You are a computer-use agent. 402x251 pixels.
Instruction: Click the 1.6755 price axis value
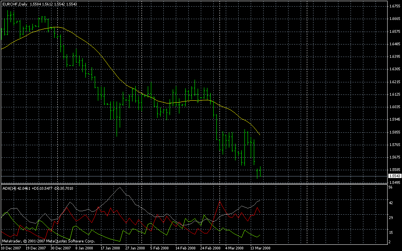tap(394, 6)
